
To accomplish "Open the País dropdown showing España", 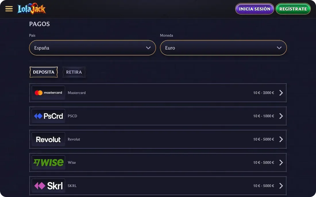I will 92,48.
